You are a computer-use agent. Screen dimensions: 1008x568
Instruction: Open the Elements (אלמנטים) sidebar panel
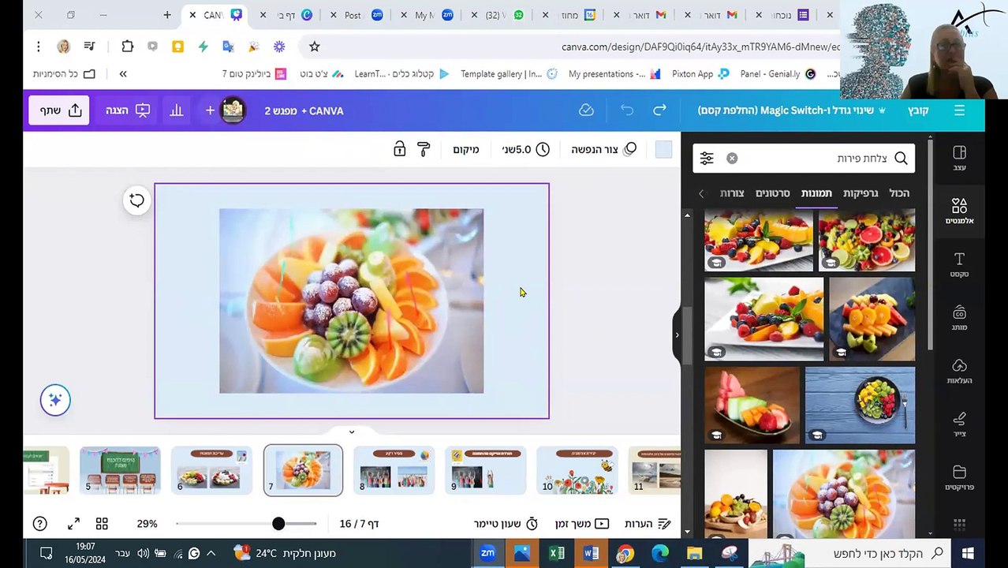(959, 211)
